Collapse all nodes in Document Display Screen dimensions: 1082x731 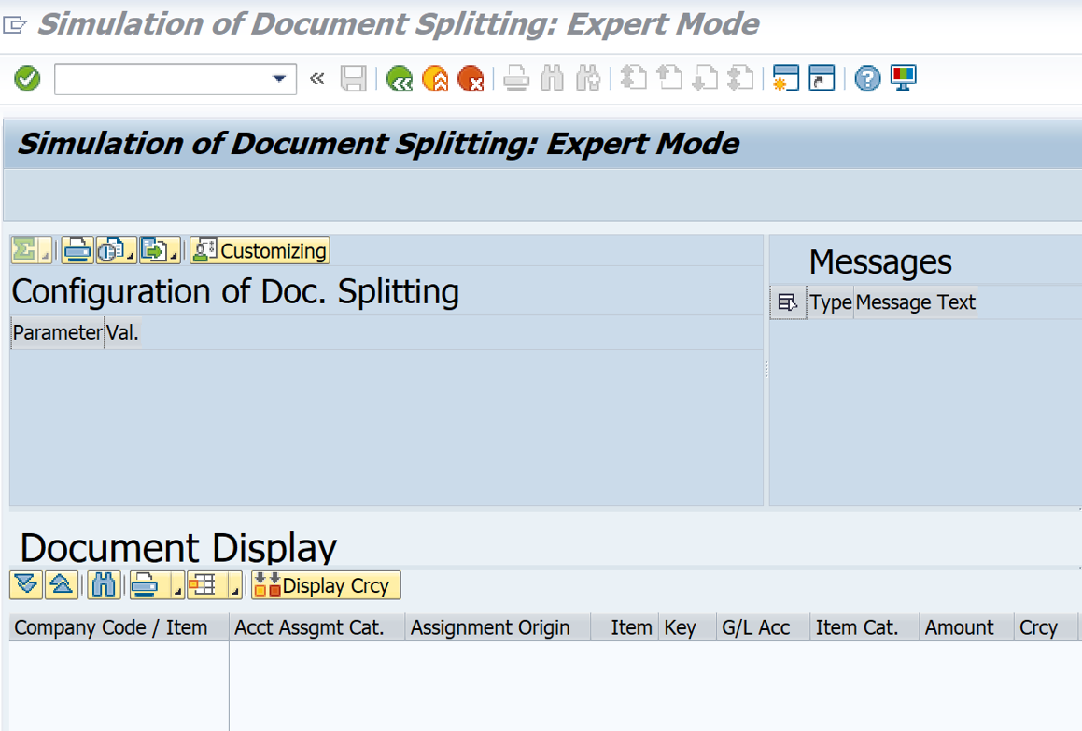point(62,585)
